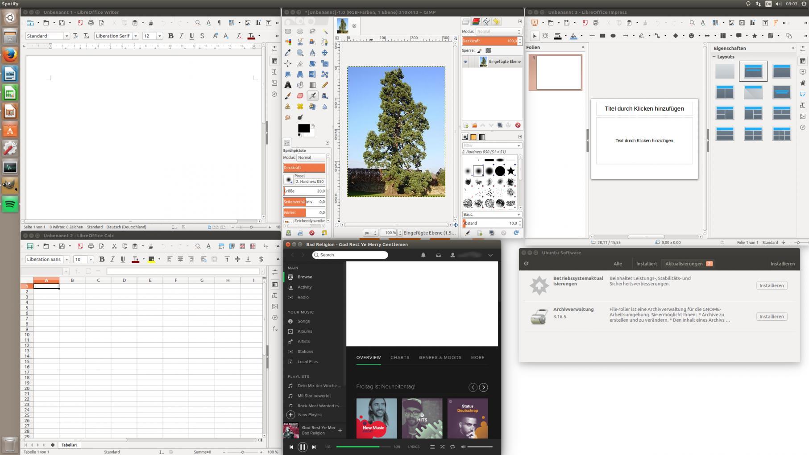The image size is (809, 455).
Task: Open Find & Replace in Writer's toolbar
Action: (x=198, y=22)
